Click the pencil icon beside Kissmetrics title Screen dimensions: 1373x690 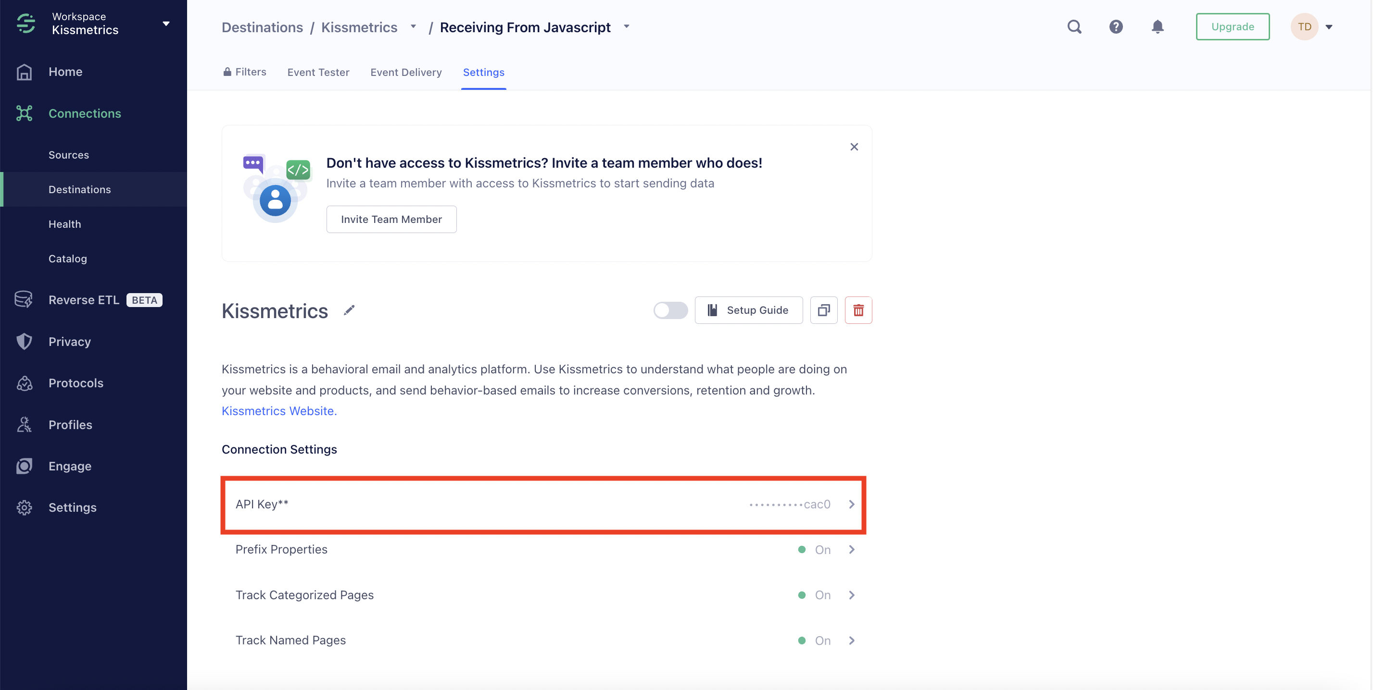pyautogui.click(x=349, y=310)
